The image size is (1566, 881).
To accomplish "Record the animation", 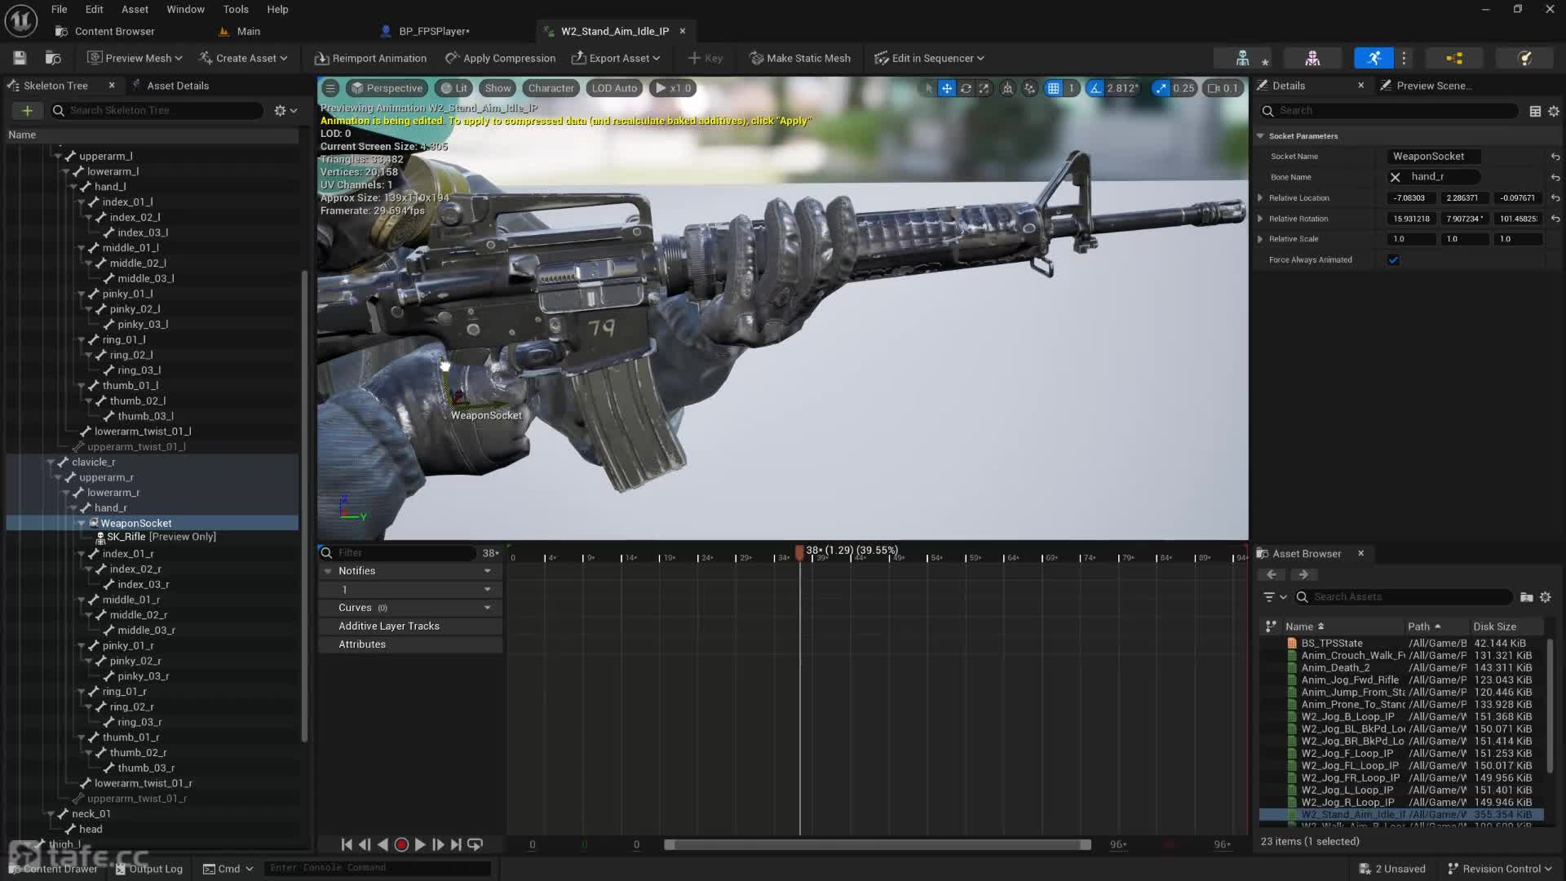I will pyautogui.click(x=401, y=844).
